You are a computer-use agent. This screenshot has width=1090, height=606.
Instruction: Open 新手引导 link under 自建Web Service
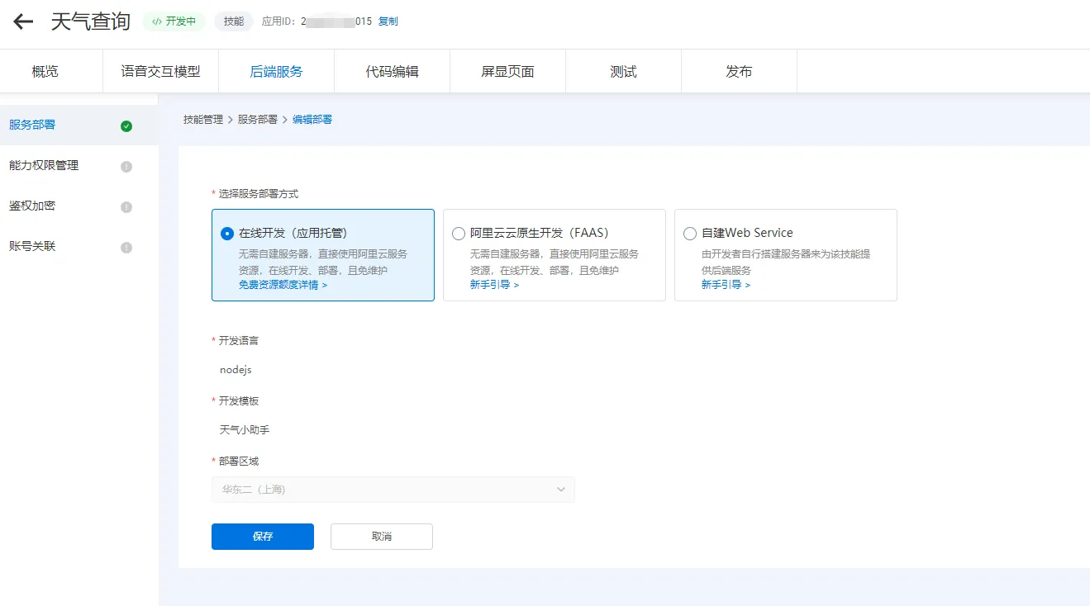(726, 285)
